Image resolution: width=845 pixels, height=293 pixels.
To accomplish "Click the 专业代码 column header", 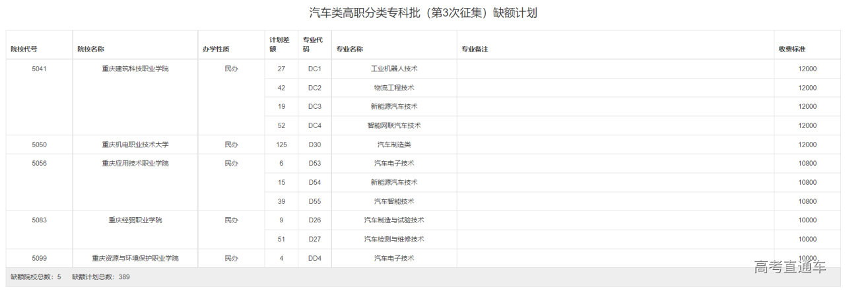I will point(312,44).
